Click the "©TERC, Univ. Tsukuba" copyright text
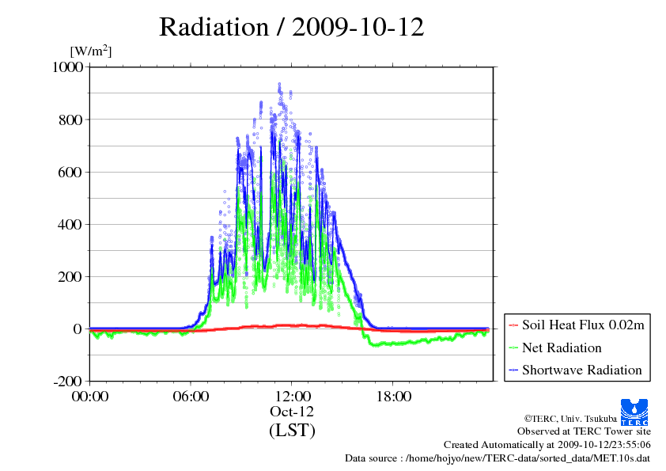Viewport: 666px width, 471px height. 570,419
